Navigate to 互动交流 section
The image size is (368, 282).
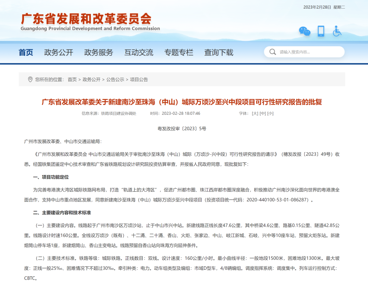click(138, 52)
